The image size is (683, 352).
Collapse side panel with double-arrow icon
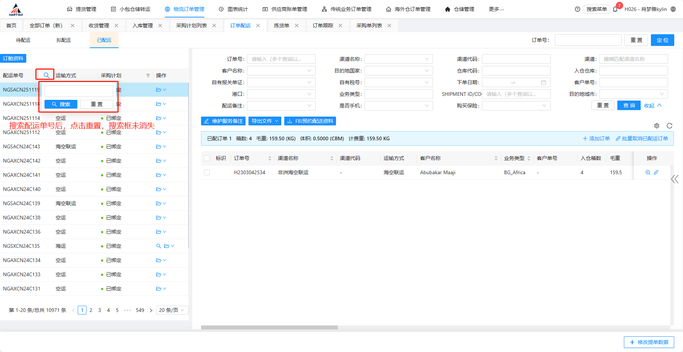tap(675, 179)
